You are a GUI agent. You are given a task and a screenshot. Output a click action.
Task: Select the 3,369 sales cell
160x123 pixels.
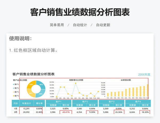106,109
